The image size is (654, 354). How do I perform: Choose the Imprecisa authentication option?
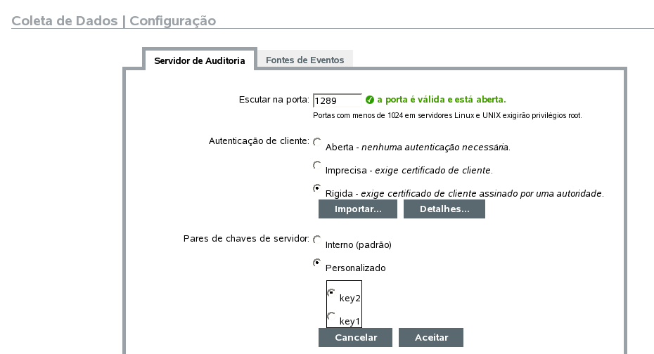tap(317, 165)
